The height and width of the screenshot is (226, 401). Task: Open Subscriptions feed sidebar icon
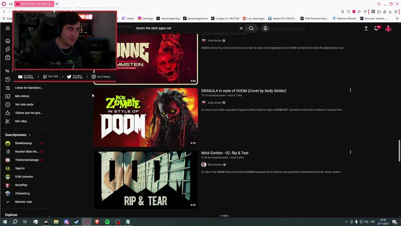[x=8, y=58]
